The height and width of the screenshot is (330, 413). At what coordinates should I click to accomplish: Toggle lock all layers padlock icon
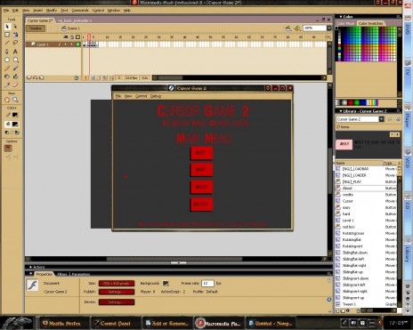(71, 37)
